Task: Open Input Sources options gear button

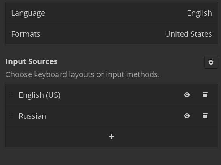Action: tap(211, 62)
